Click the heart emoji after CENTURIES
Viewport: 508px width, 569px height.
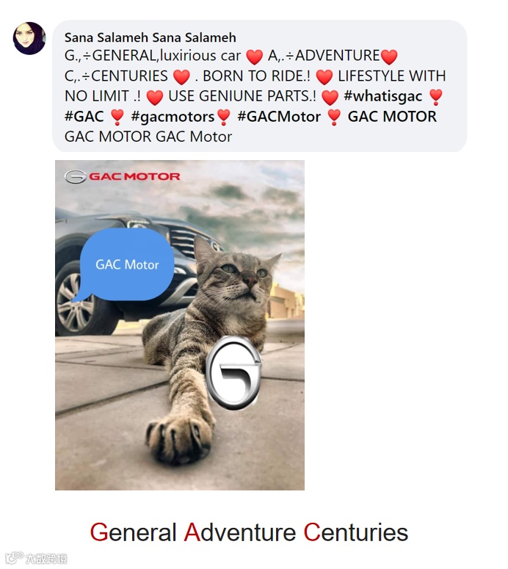181,77
